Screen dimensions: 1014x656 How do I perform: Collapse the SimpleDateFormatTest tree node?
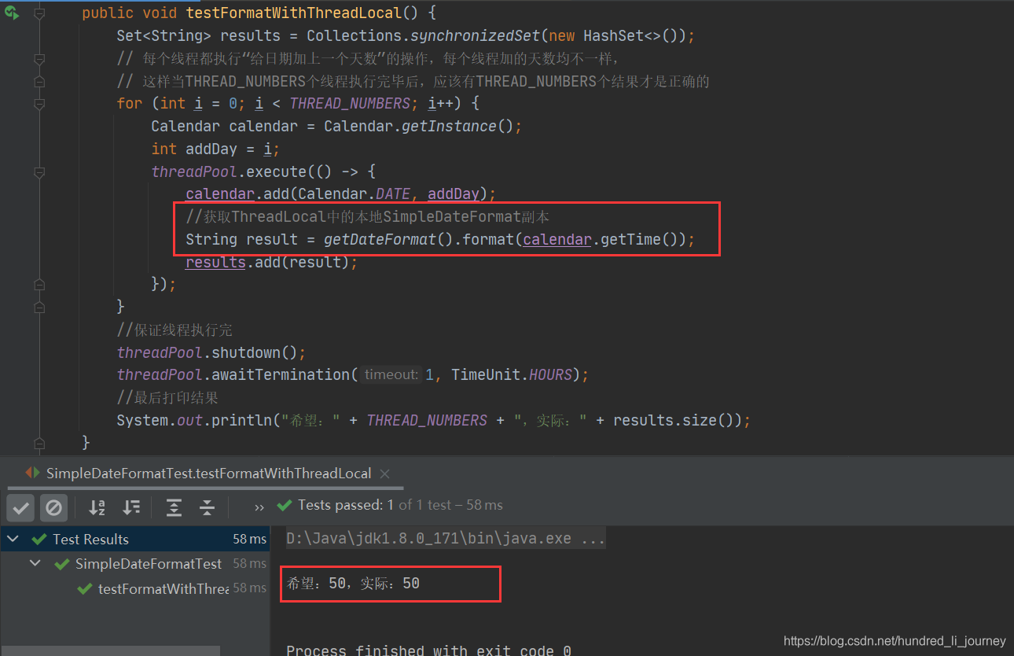[x=35, y=563]
